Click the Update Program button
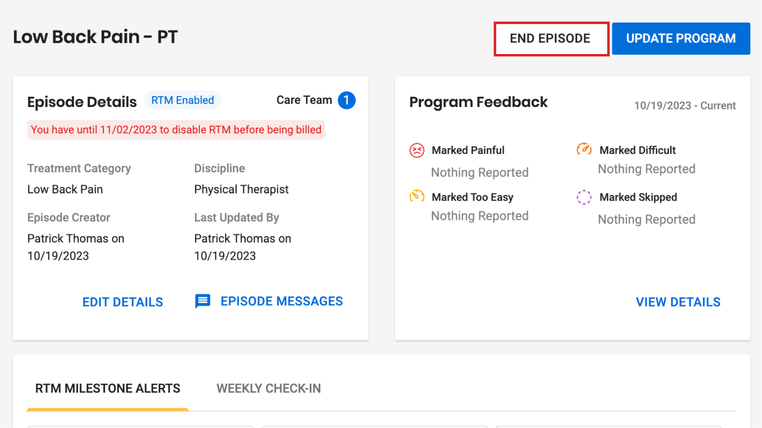Image resolution: width=762 pixels, height=428 pixels. (x=681, y=38)
